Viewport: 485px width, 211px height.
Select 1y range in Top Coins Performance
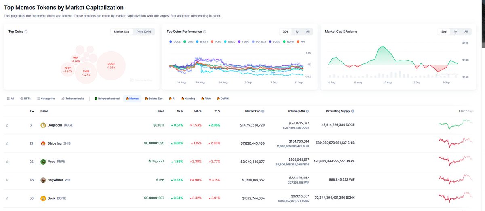(x=297, y=32)
